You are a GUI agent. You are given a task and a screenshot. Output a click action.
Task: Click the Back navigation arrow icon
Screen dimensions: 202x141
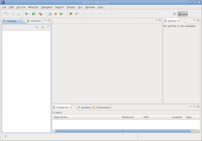coord(105,14)
